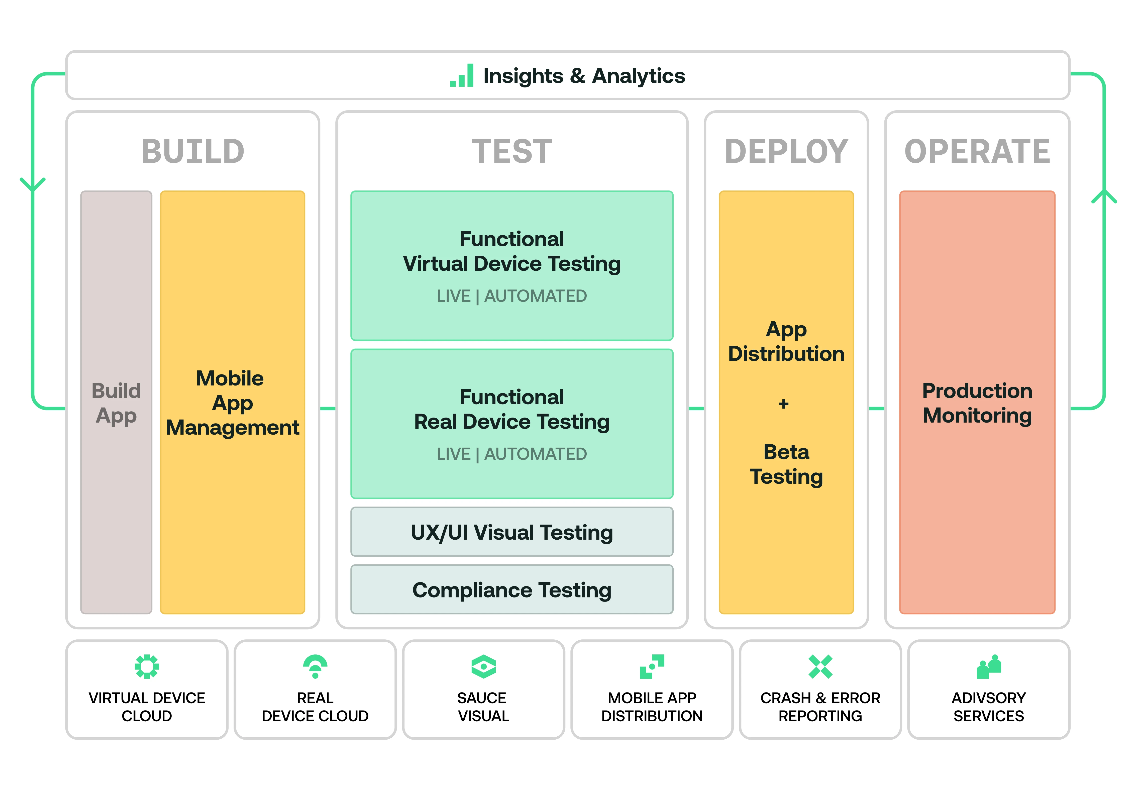Click the DEPLOY stage heading
Viewport: 1136px width, 790px height.
pyautogui.click(x=786, y=151)
